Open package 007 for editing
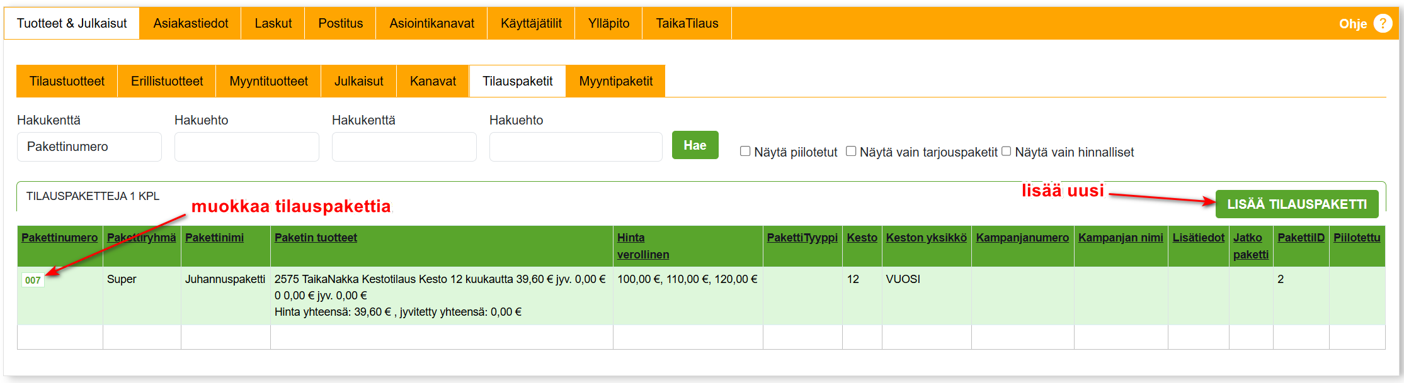Screen dimensions: 1404x383 tap(33, 280)
